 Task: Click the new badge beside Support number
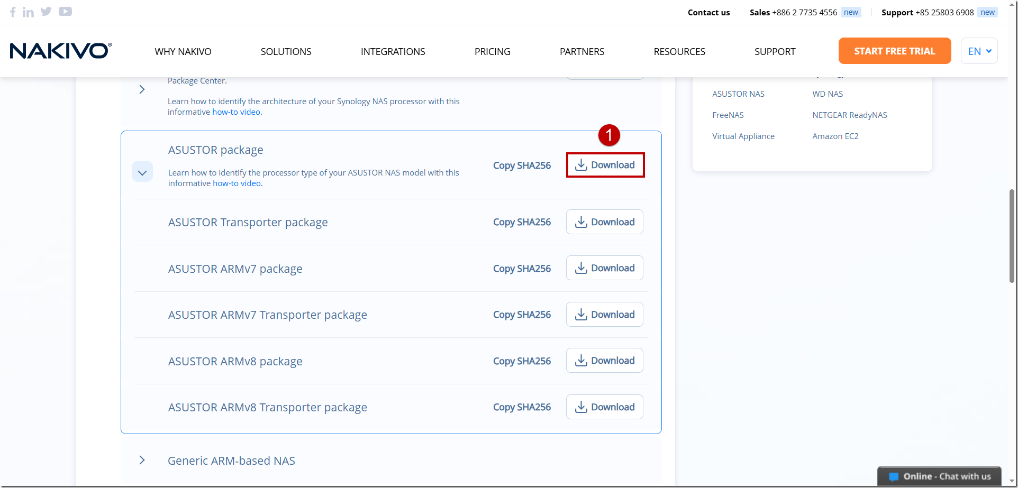click(x=987, y=12)
